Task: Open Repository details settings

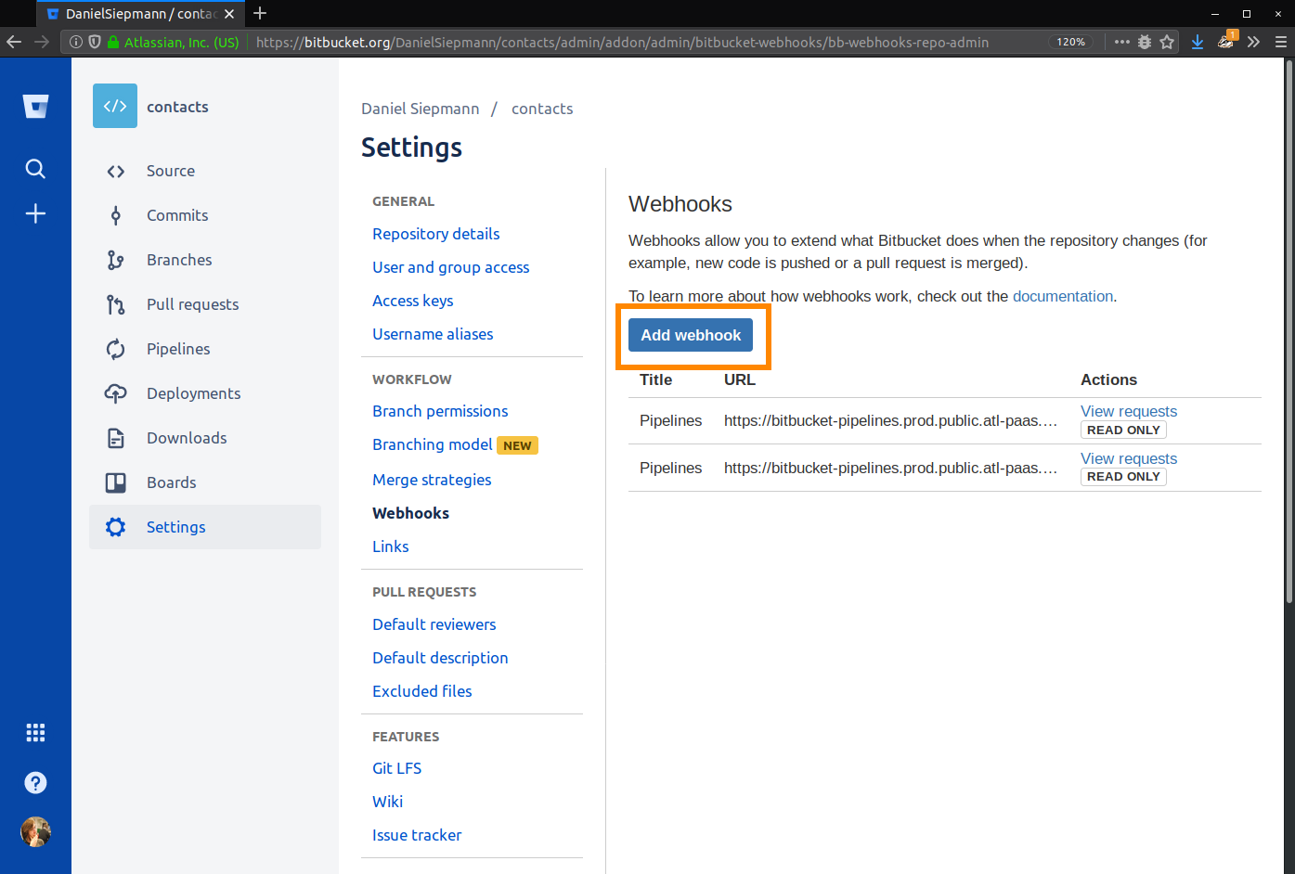Action: coord(436,234)
